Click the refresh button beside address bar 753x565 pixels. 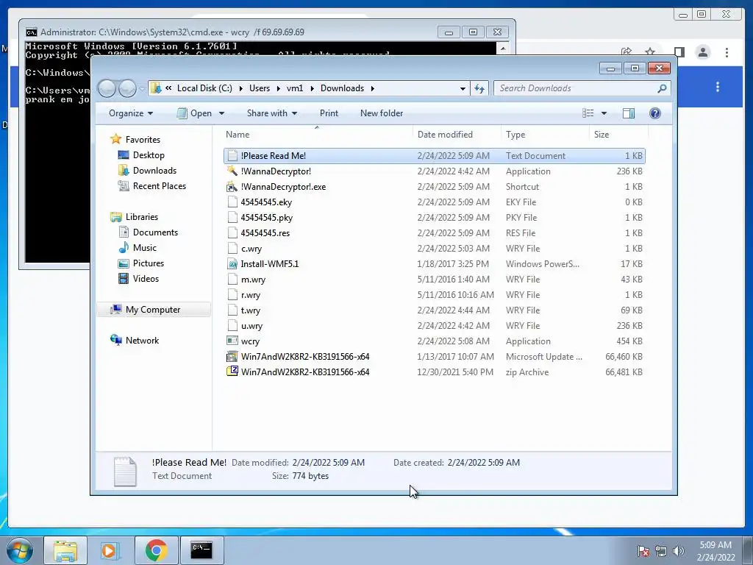click(x=479, y=88)
